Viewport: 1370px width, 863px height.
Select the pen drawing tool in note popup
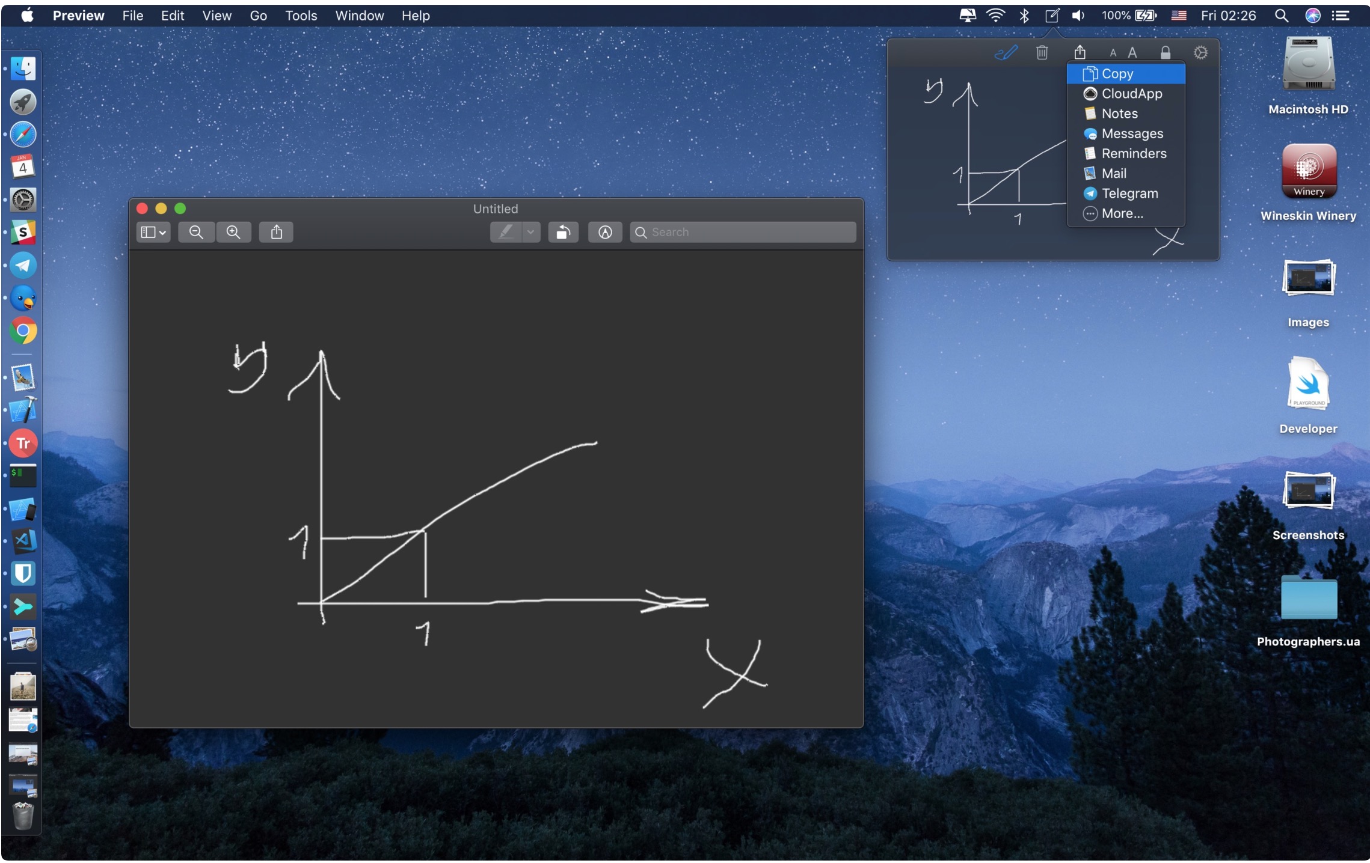1006,53
